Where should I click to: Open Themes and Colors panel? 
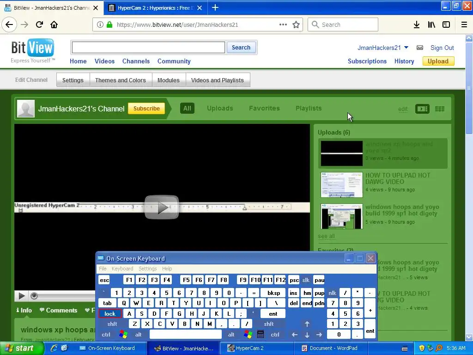pos(121,80)
